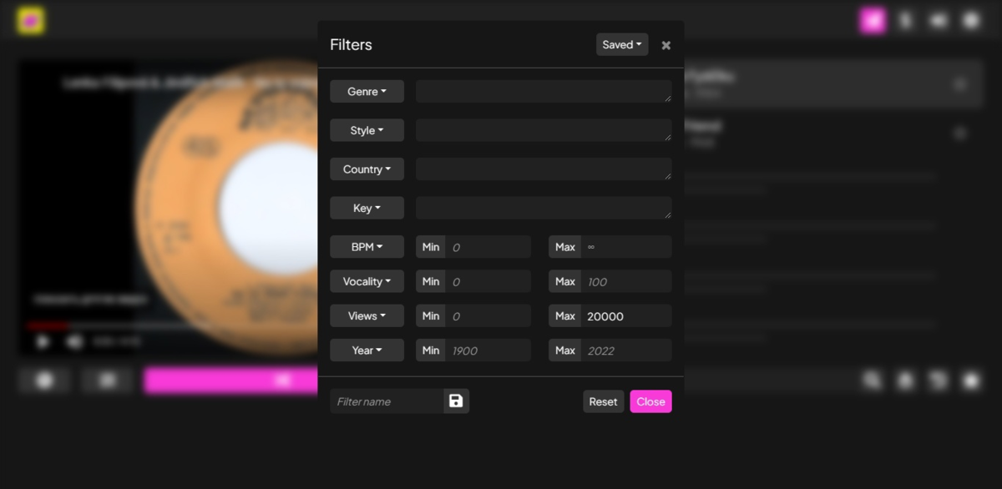Reset all filters
Viewport: 1002px width, 489px height.
coord(603,401)
